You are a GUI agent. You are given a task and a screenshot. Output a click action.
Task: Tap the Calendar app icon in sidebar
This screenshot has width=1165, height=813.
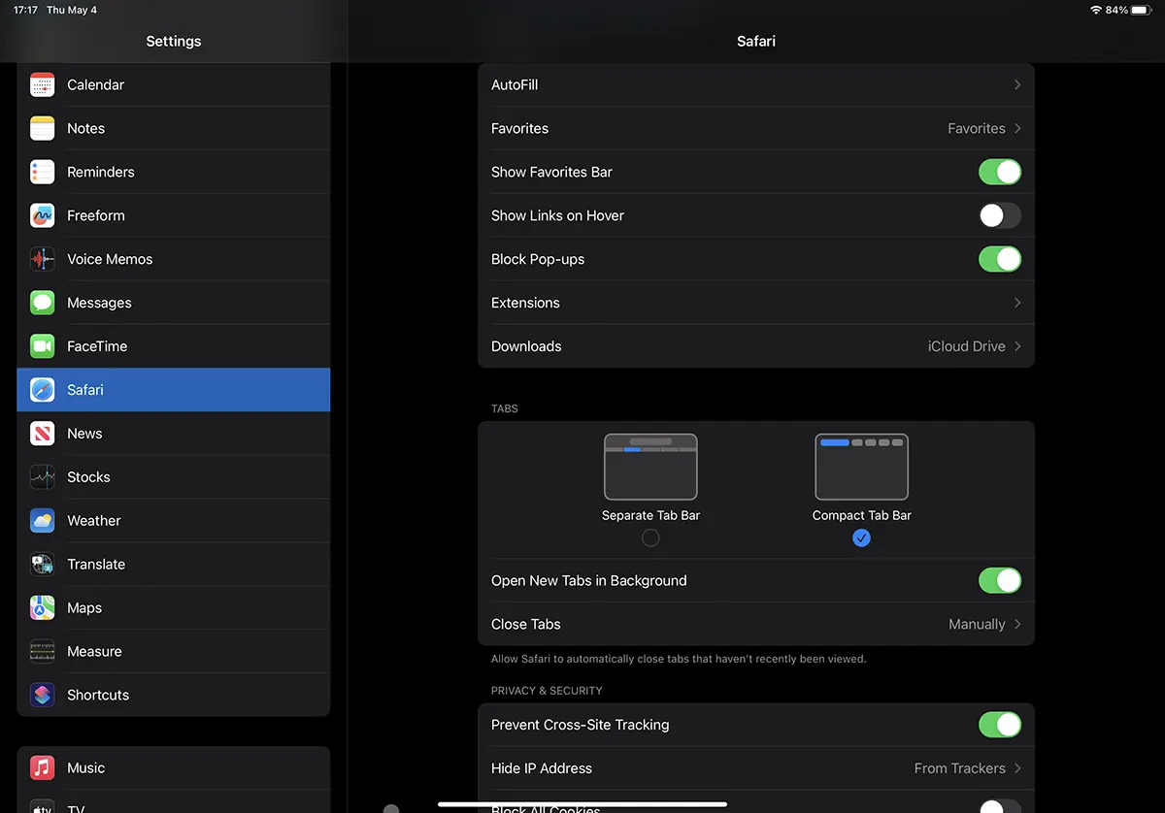click(x=42, y=84)
